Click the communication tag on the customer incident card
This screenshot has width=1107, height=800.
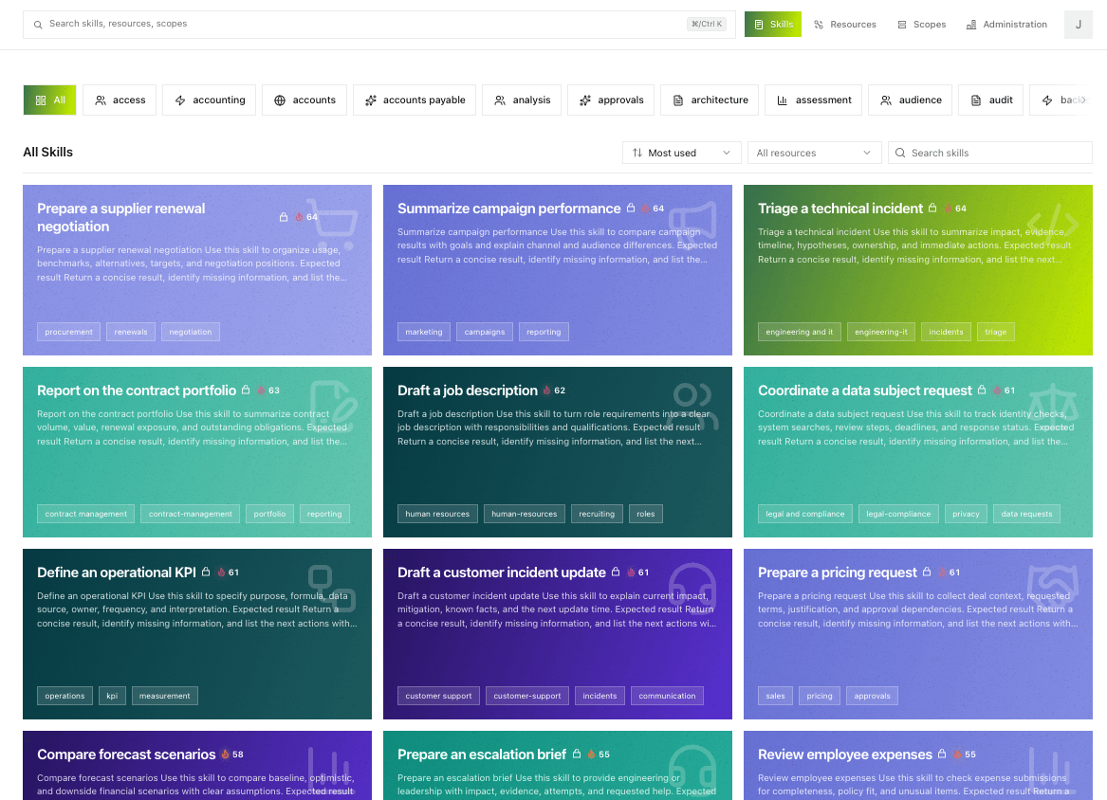(667, 697)
